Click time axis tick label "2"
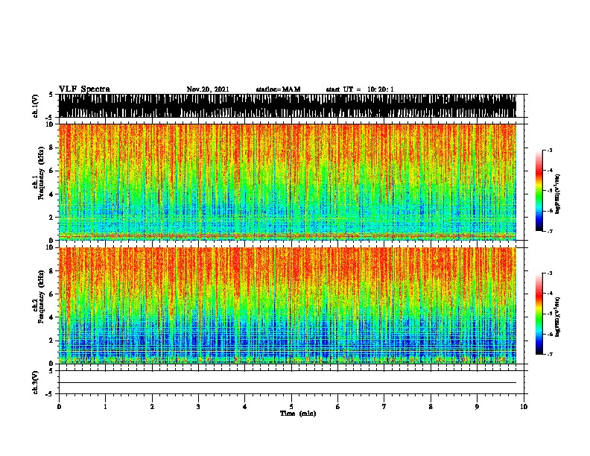This screenshot has width=590, height=456. [152, 407]
